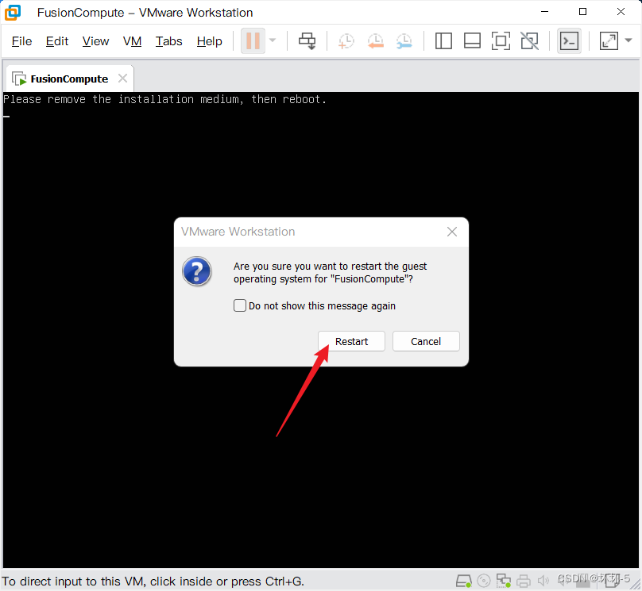Click the 'To direct input to this VM' status text
The height and width of the screenshot is (591, 642).
[153, 581]
